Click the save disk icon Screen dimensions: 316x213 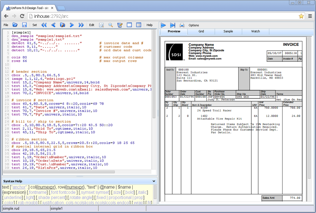click(x=24, y=25)
